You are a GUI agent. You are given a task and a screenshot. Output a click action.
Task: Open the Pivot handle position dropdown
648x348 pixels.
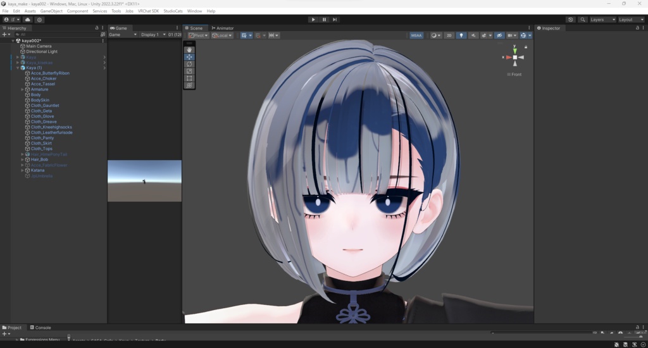tap(198, 35)
